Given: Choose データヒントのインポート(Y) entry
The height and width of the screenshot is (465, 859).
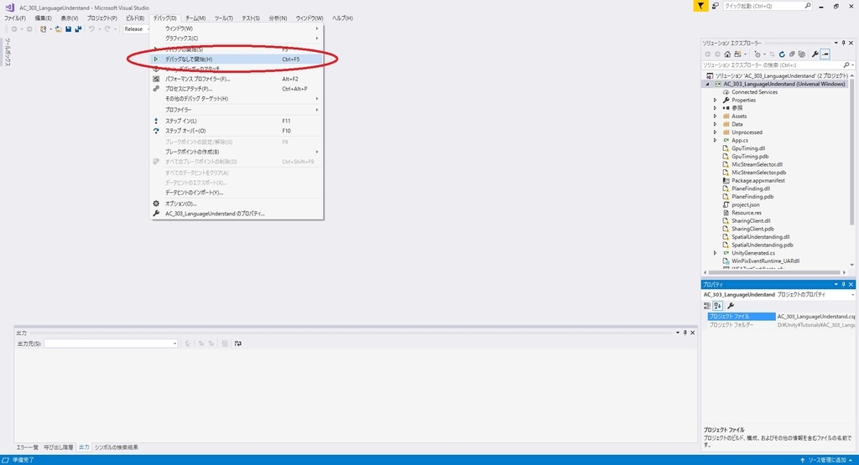Looking at the screenshot, I should click(x=237, y=193).
